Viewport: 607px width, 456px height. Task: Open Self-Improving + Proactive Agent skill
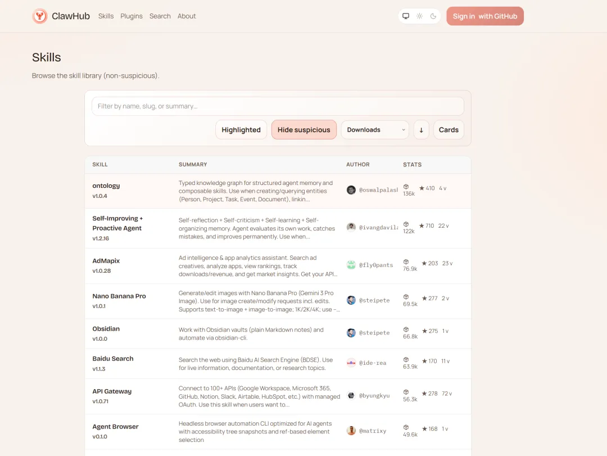point(117,223)
